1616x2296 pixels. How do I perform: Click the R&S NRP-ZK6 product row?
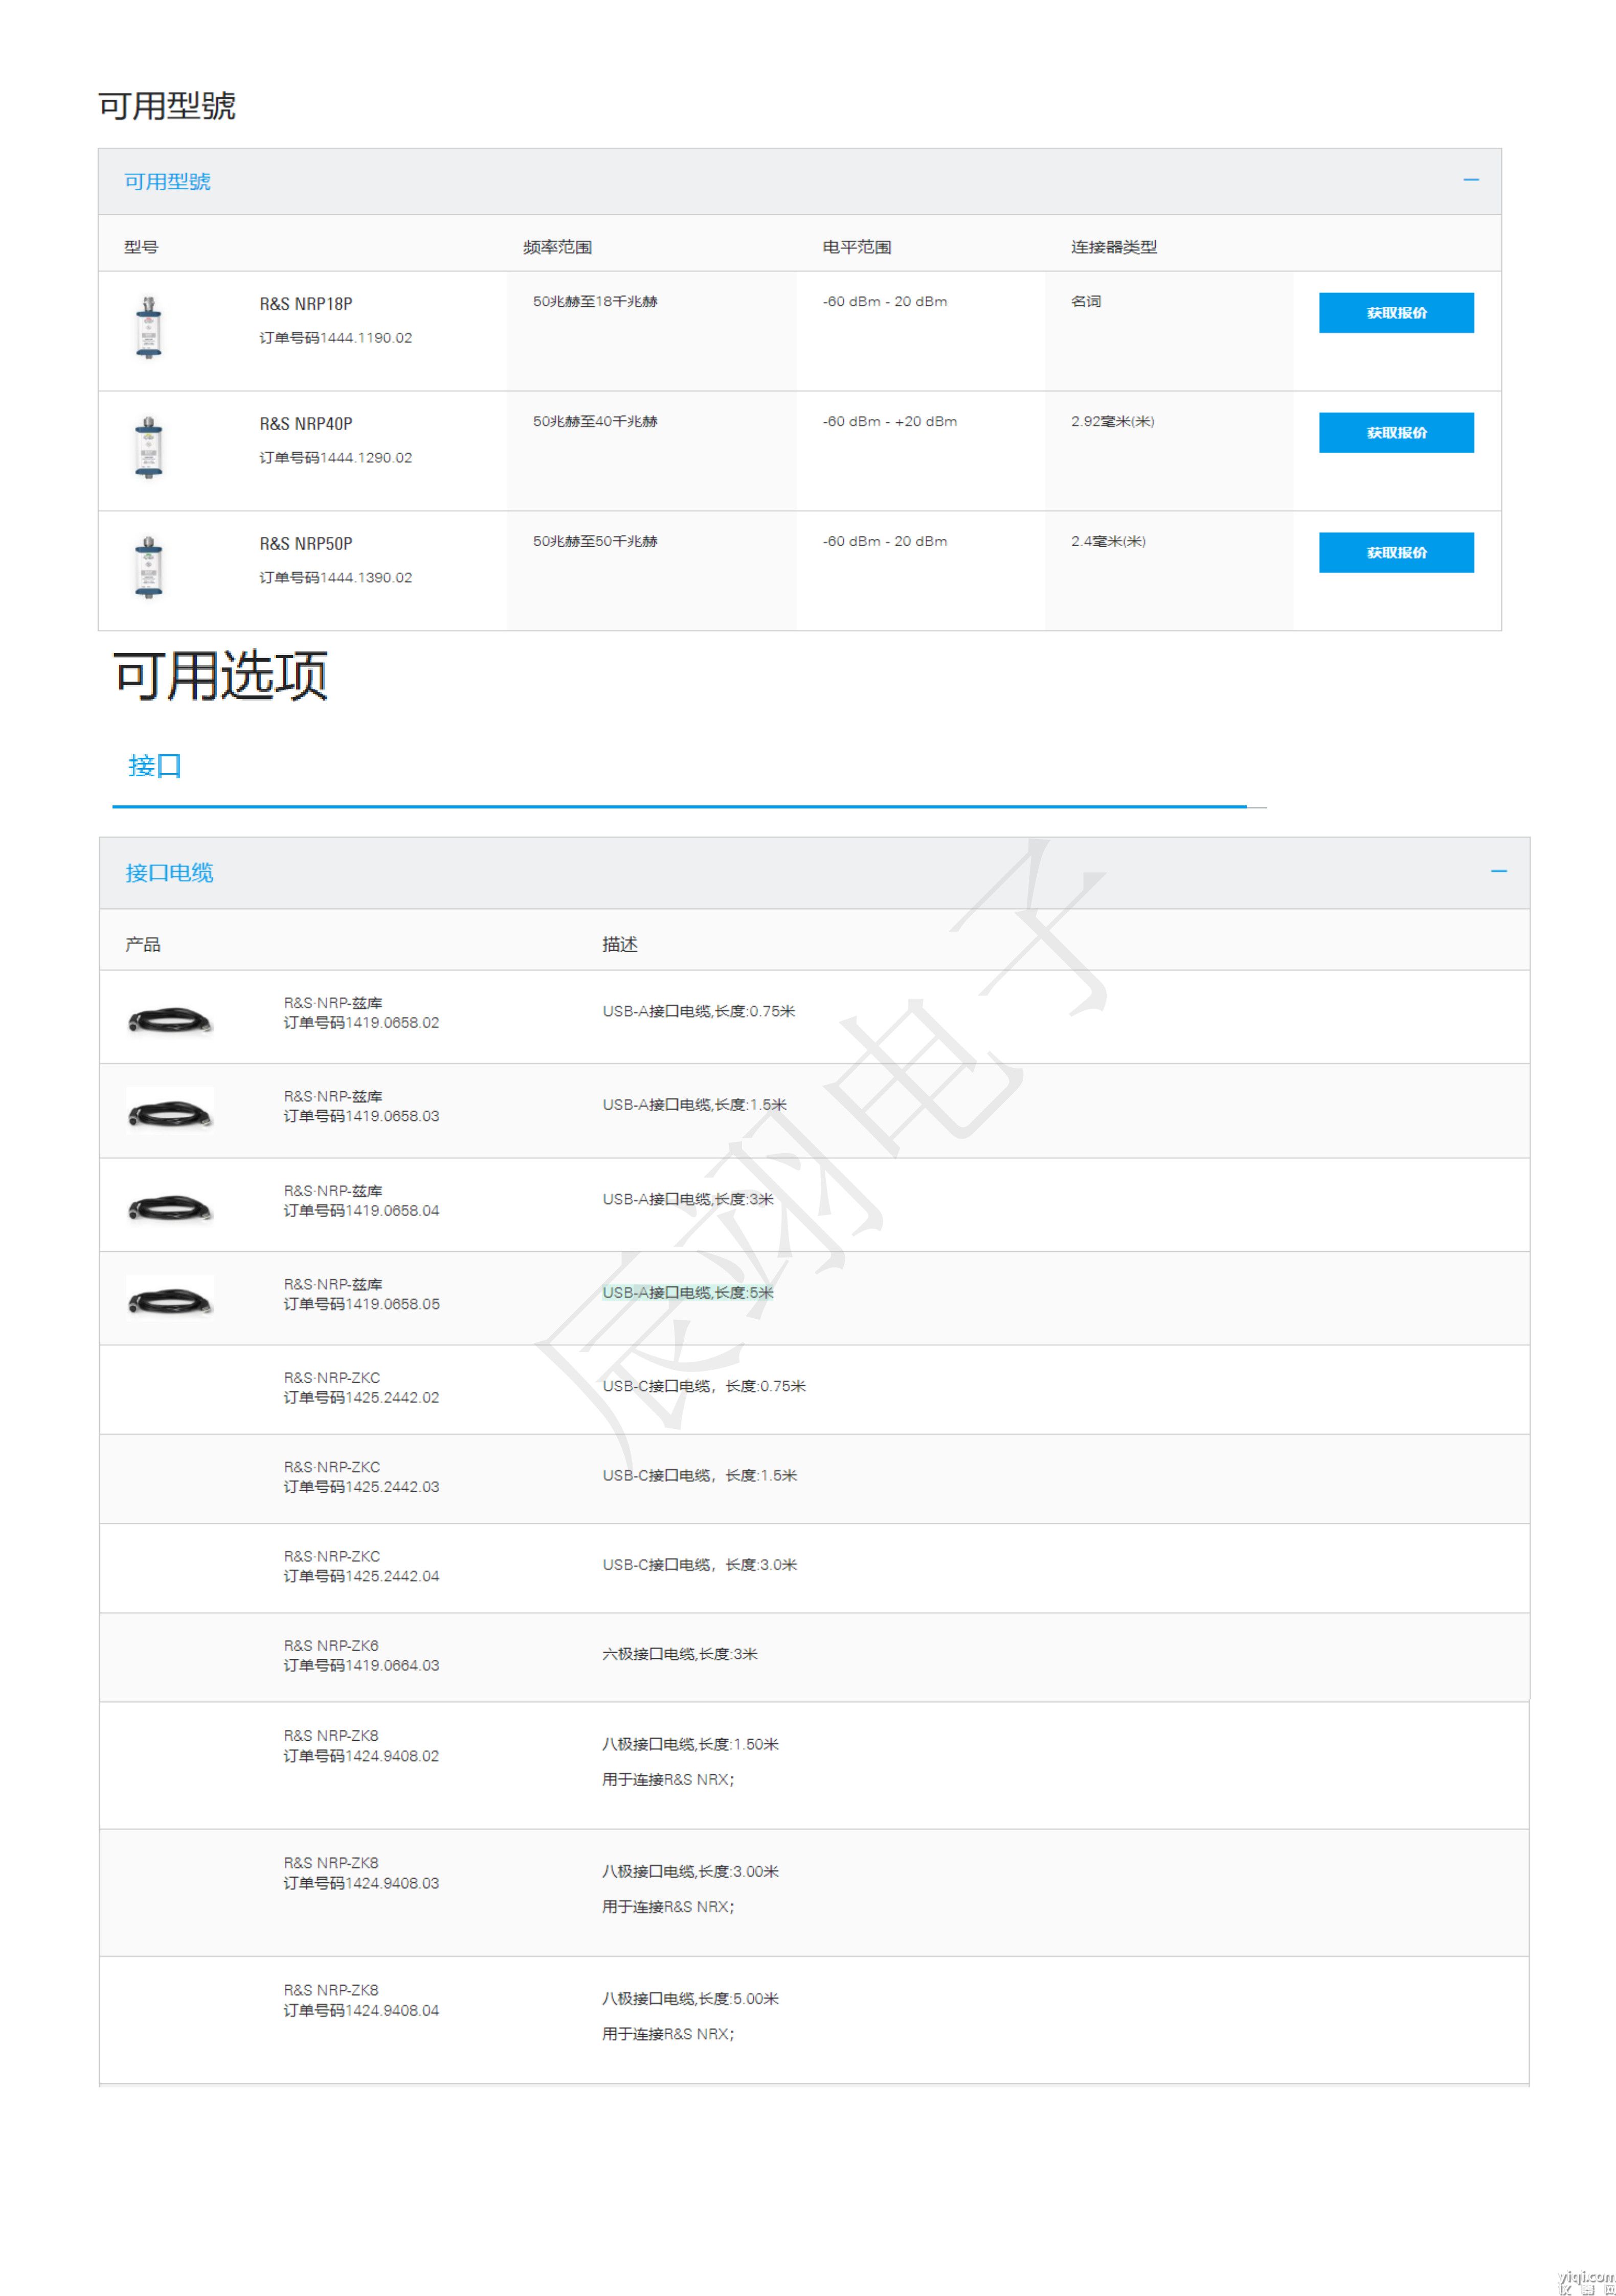[x=331, y=1646]
